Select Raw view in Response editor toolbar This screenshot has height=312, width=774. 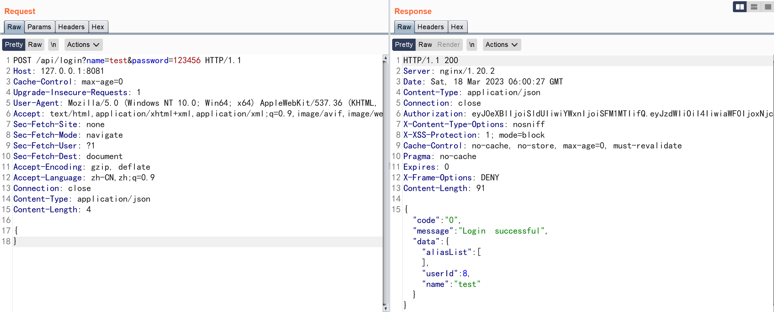[425, 44]
